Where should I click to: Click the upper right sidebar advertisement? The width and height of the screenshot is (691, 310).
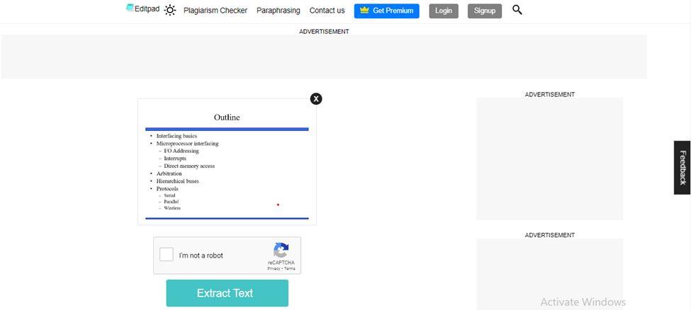coord(549,159)
